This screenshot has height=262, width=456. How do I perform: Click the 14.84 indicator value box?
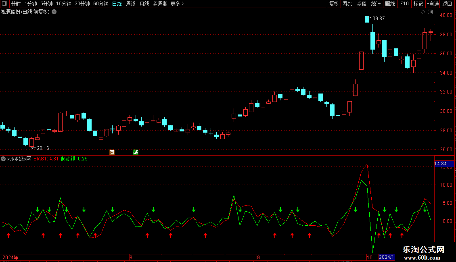click(444, 164)
